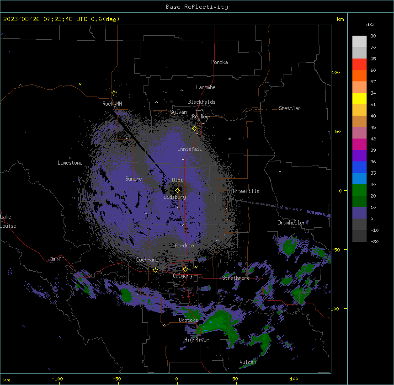Click the RedDeer city label
This screenshot has height=385, width=394.
(x=201, y=117)
